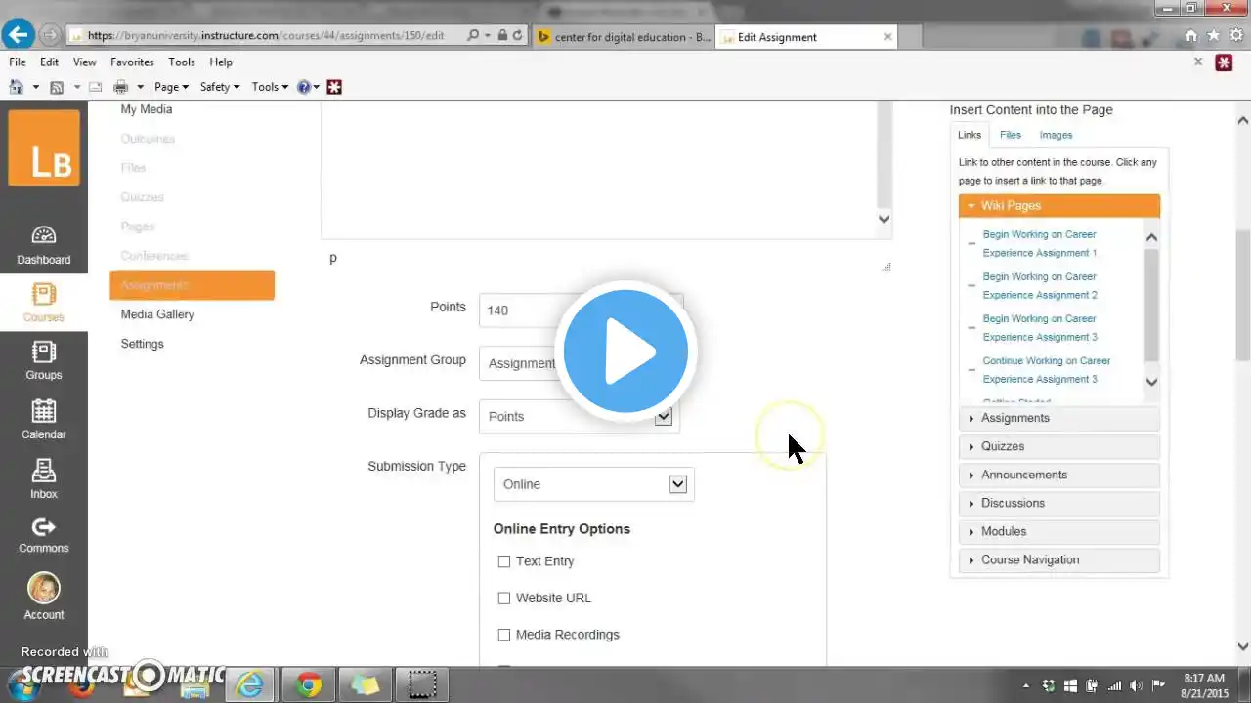This screenshot has width=1251, height=703.
Task: Collapse the Wiki Pages section
Action: 1059,206
